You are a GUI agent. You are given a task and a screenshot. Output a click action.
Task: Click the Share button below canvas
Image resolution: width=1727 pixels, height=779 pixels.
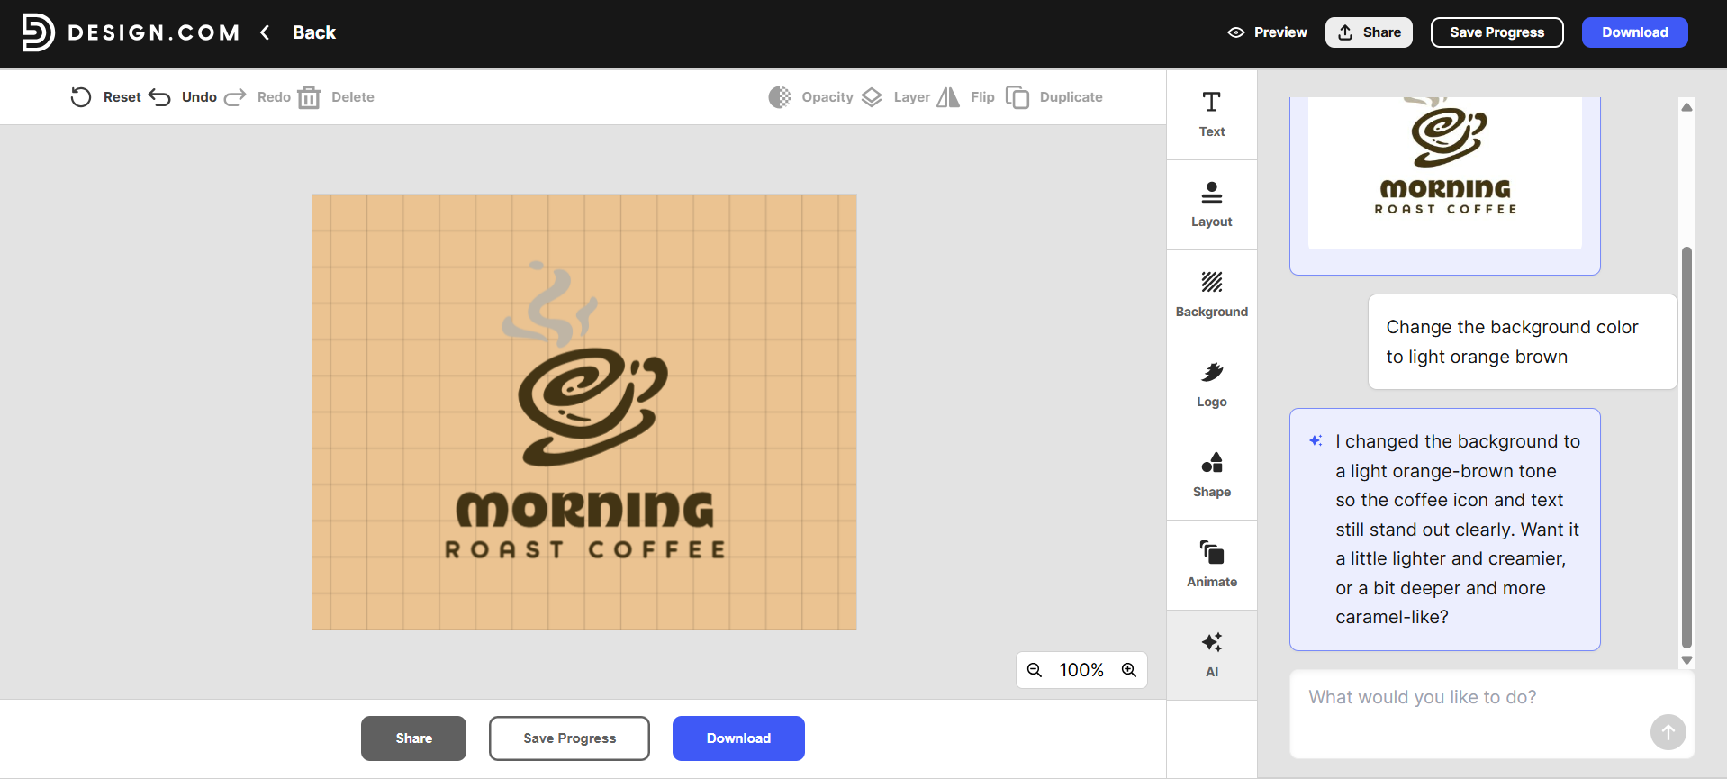tap(413, 738)
